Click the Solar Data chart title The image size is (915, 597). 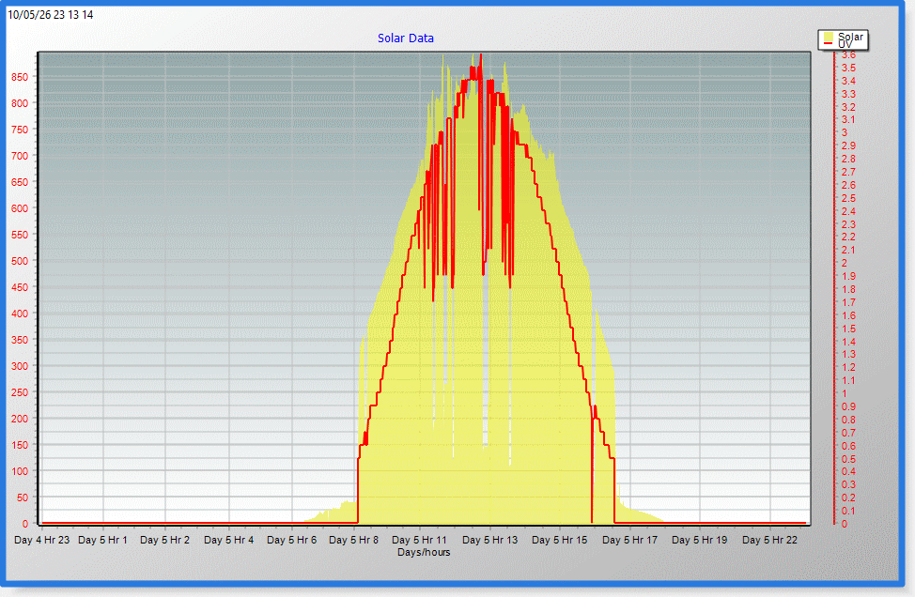[x=406, y=38]
